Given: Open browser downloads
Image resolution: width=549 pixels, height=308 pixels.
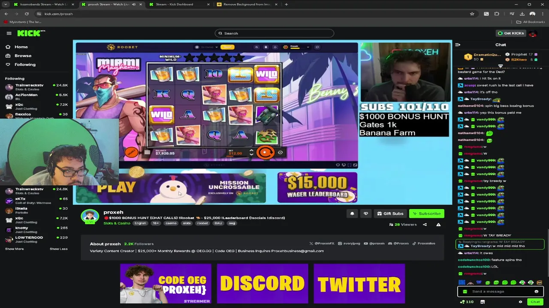Looking at the screenshot, I should point(522,14).
